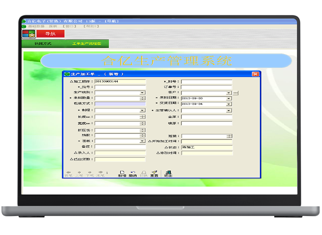
Task: Open the 来料日期 date dropdown
Action: [x=229, y=98]
